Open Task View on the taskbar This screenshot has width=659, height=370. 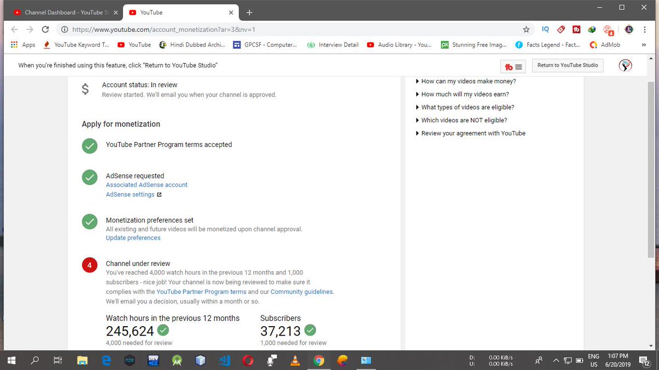[x=58, y=360]
